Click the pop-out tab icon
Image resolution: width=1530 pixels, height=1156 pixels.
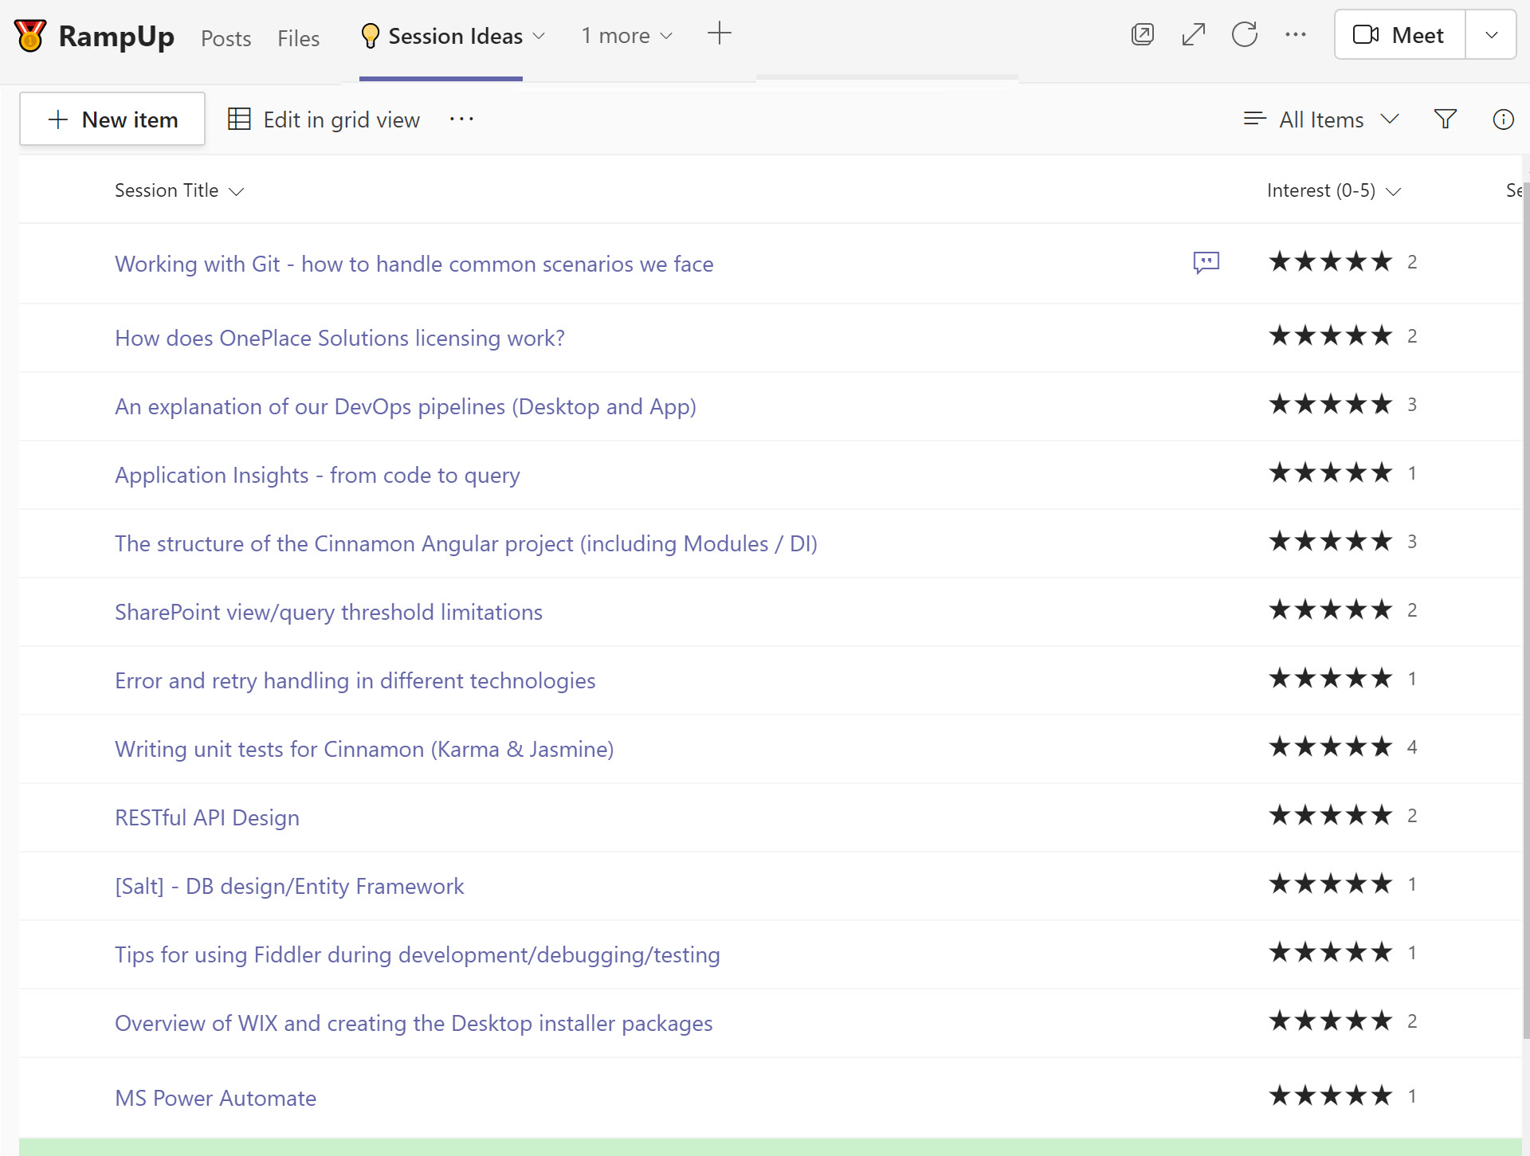(x=1142, y=35)
